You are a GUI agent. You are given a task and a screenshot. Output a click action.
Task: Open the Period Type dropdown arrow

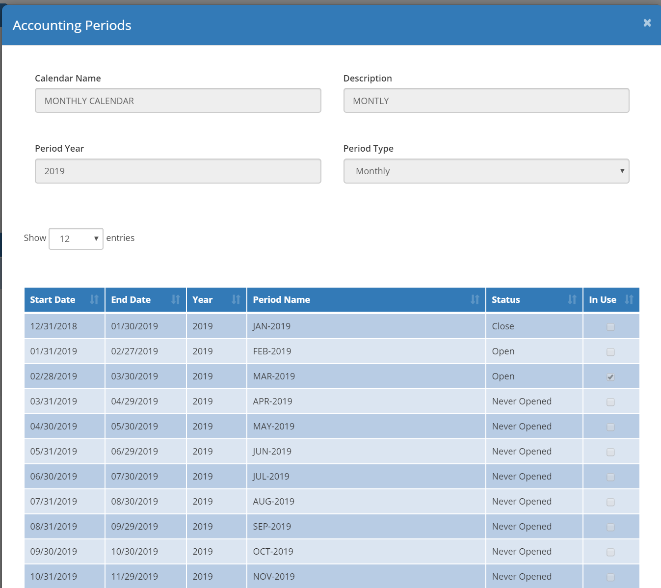click(622, 171)
